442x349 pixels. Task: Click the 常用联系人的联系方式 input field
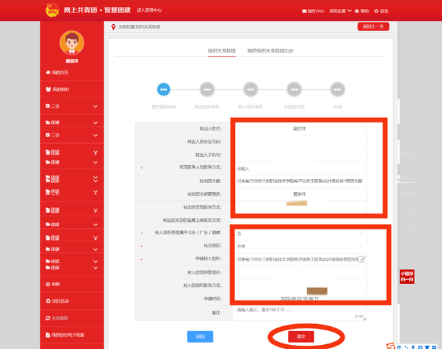point(300,169)
